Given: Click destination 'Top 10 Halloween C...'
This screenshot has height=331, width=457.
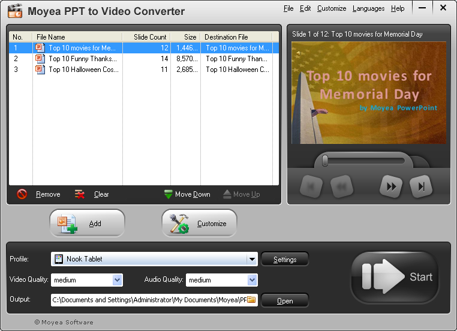Looking at the screenshot, I should tap(237, 70).
